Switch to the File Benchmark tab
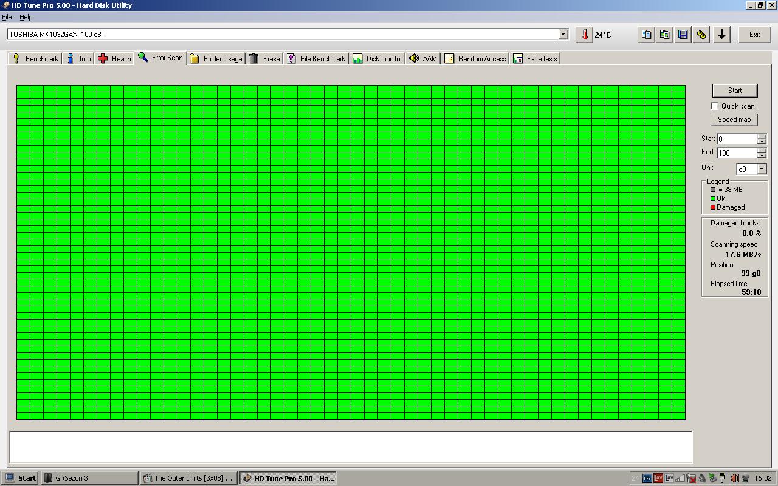This screenshot has height=486, width=778. 316,58
